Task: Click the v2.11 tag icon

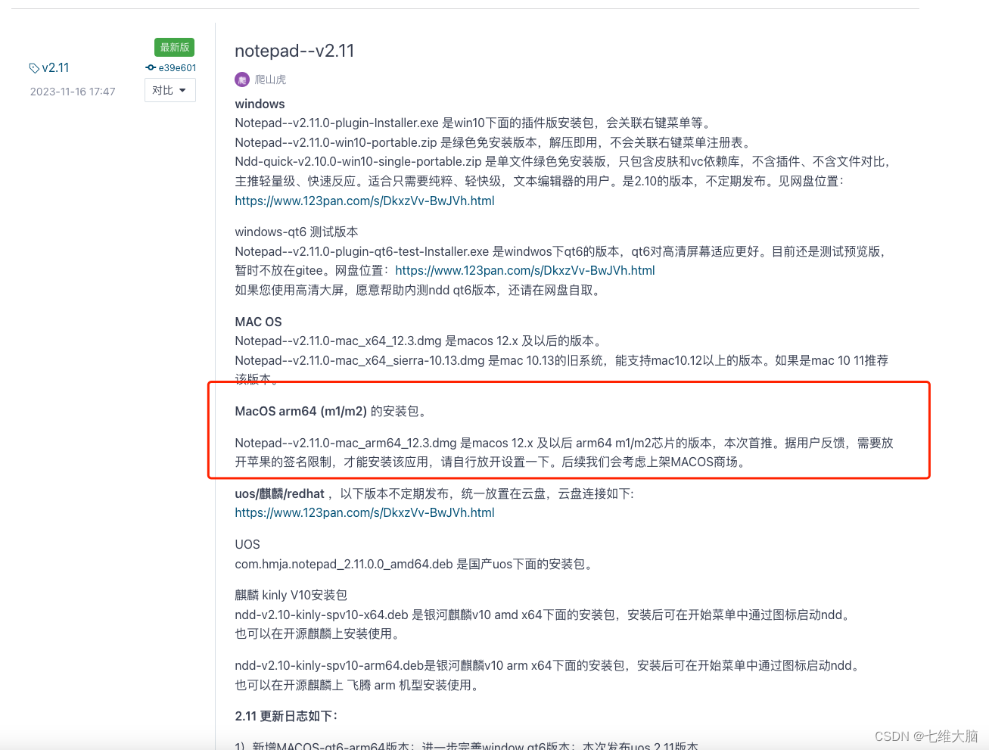Action: point(34,68)
